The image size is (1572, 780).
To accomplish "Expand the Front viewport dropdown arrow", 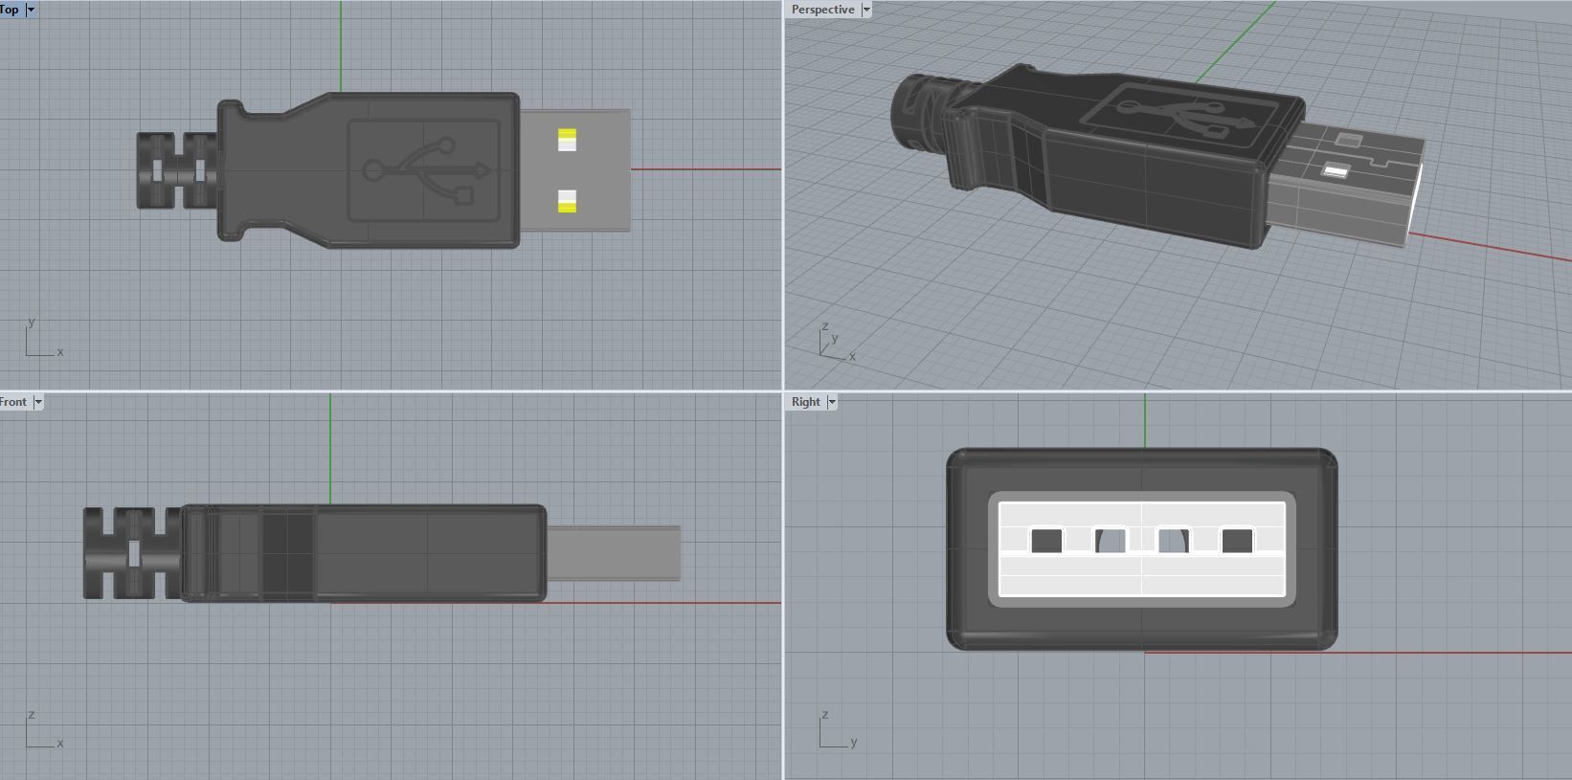I will [x=38, y=402].
